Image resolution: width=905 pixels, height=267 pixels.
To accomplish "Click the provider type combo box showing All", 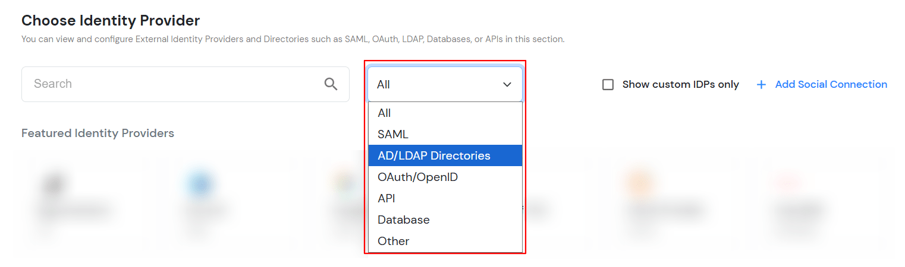I will [x=437, y=85].
